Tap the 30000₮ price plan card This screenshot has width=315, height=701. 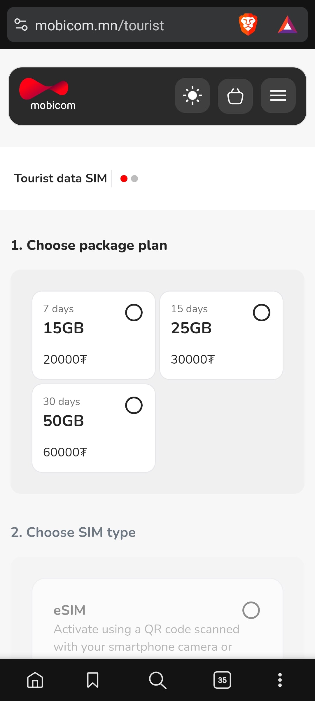(x=221, y=335)
